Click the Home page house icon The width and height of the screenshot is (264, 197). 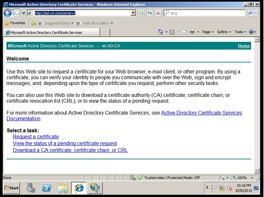pos(161,32)
